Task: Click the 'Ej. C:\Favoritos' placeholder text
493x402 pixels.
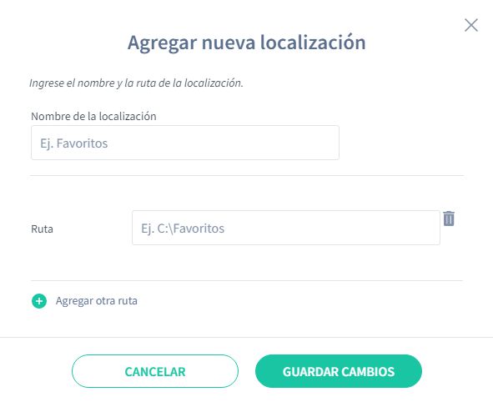Action: (x=183, y=229)
